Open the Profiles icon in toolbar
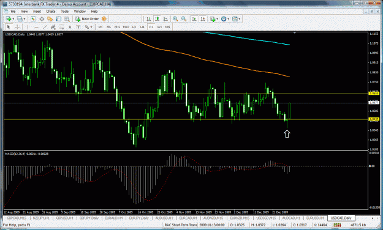 coord(20,19)
